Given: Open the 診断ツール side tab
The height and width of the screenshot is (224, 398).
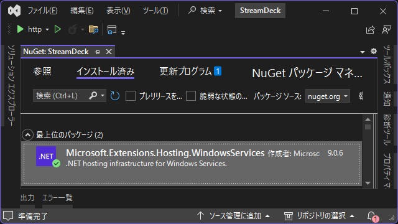Looking at the screenshot, I should tap(387, 129).
